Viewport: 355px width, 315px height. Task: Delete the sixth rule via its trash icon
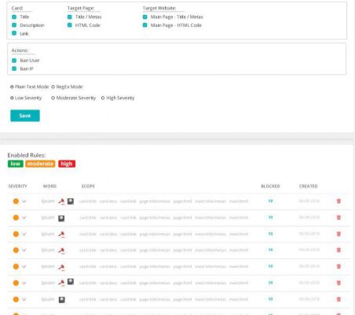tap(339, 283)
